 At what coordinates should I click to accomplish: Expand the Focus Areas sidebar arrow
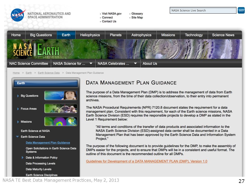[18, 109]
